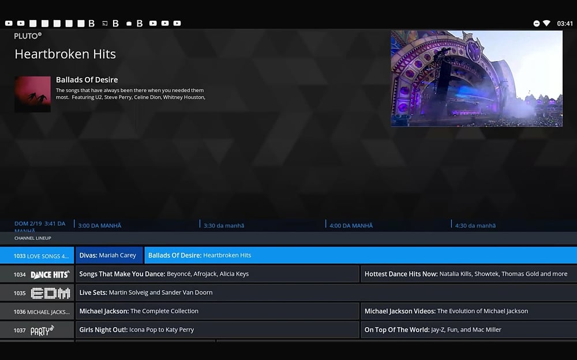The width and height of the screenshot is (577, 360).
Task: Click the description mentioning U2, Steve Perry
Action: tap(130, 94)
